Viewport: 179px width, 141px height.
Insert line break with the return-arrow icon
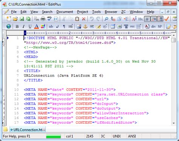coord(57,26)
